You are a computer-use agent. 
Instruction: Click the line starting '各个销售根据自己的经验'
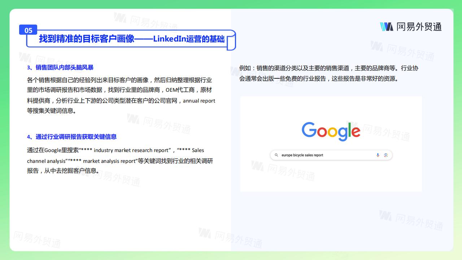(x=119, y=80)
